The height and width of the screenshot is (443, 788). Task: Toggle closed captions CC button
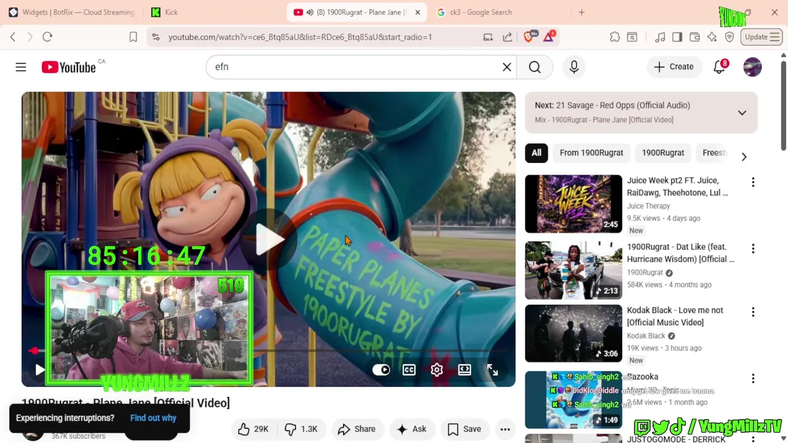click(409, 370)
